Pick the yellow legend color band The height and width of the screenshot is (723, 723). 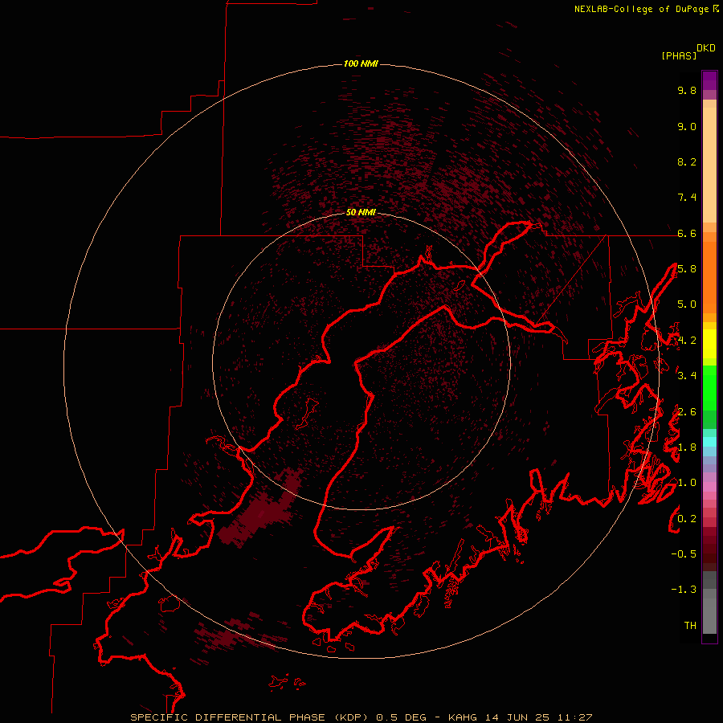pos(709,344)
